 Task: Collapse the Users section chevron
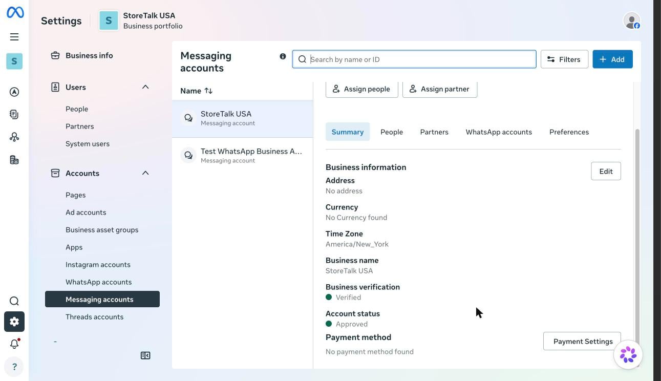click(145, 87)
